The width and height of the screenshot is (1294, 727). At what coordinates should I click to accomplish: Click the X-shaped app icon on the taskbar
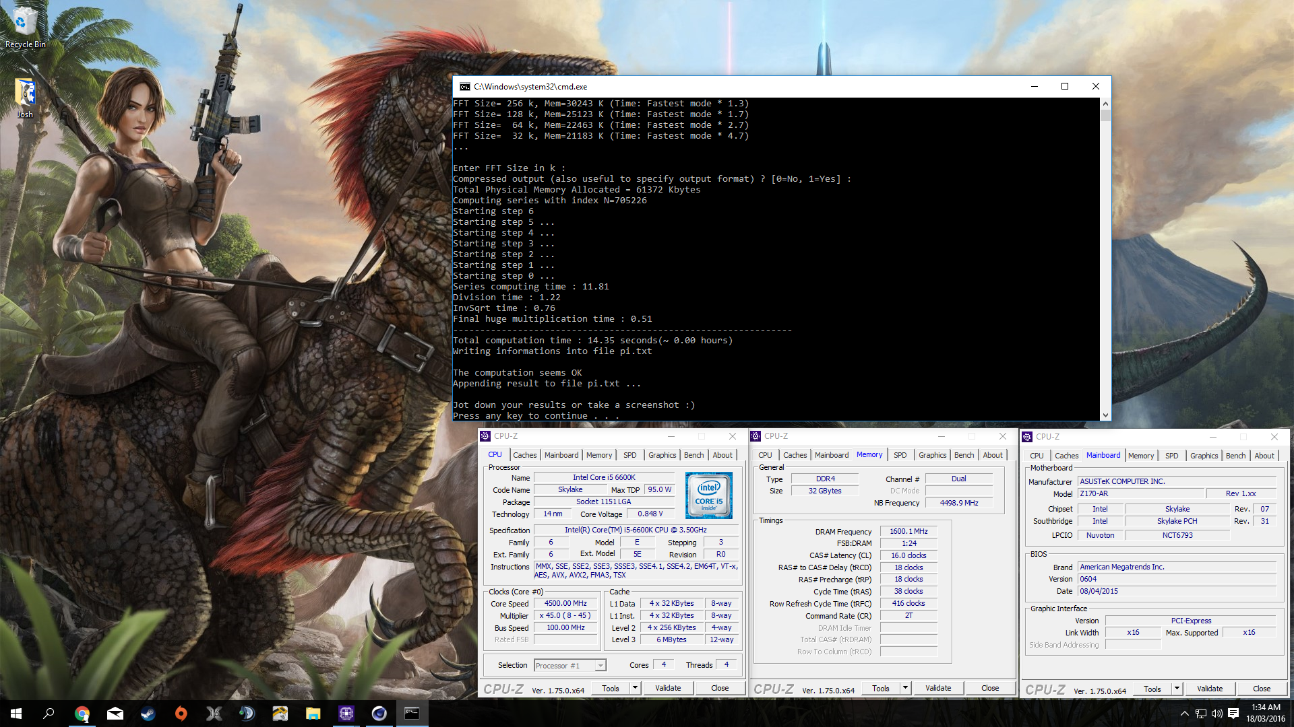tap(214, 714)
